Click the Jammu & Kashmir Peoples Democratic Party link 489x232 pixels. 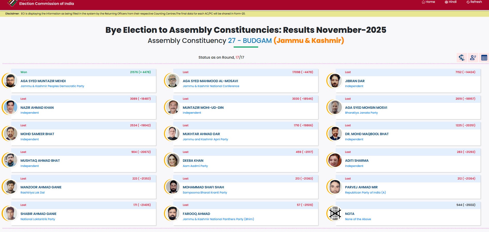(52, 86)
